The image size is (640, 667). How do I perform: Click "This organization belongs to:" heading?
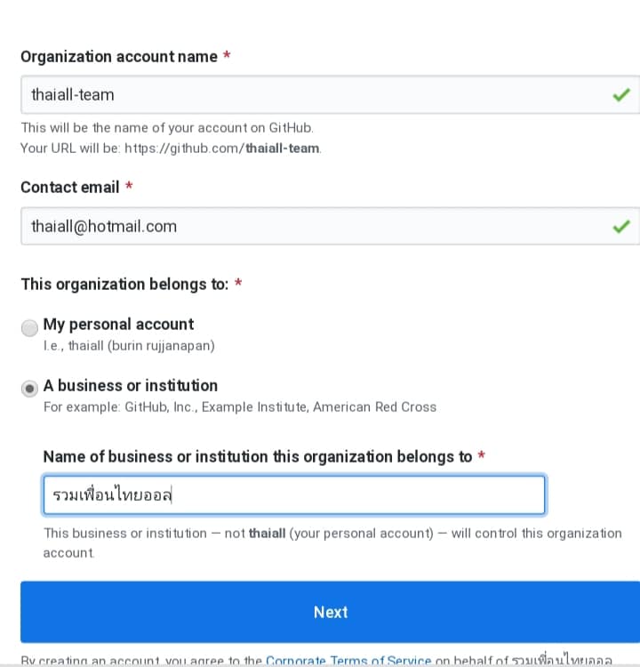click(x=124, y=284)
